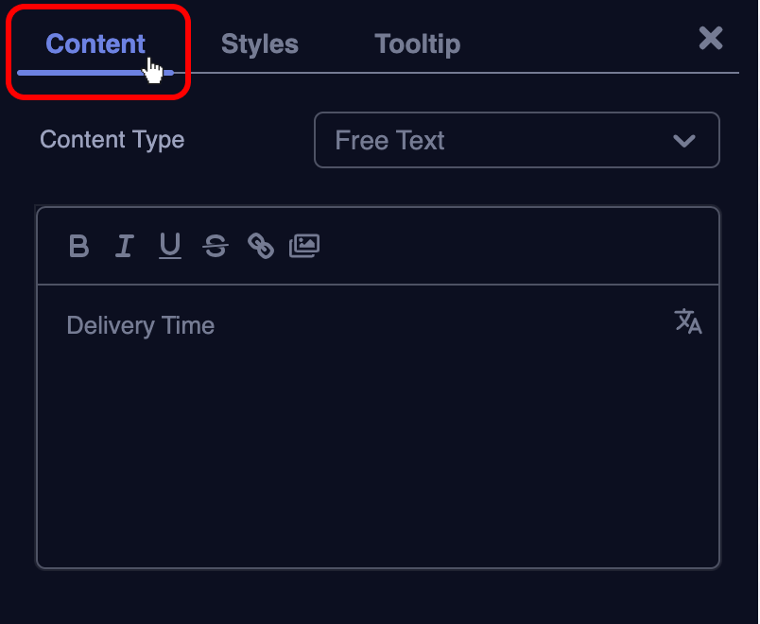Close the panel with the X
Image resolution: width=760 pixels, height=624 pixels.
point(711,39)
